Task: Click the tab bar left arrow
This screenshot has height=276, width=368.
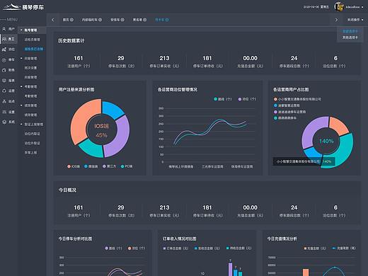Action: coord(53,20)
